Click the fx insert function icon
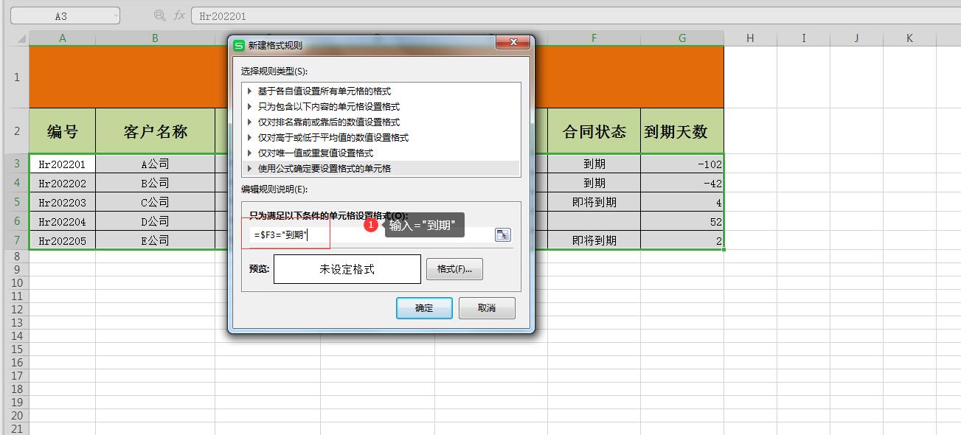The height and width of the screenshot is (435, 961). pyautogui.click(x=179, y=15)
